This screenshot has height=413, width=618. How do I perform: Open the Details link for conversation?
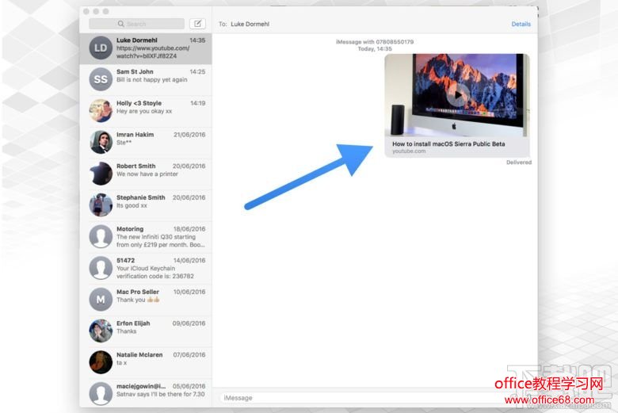[x=521, y=24]
